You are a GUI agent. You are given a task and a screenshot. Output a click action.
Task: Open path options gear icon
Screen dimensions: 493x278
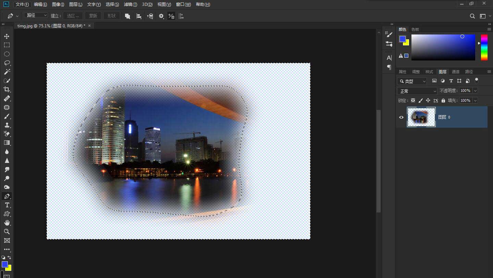click(161, 16)
